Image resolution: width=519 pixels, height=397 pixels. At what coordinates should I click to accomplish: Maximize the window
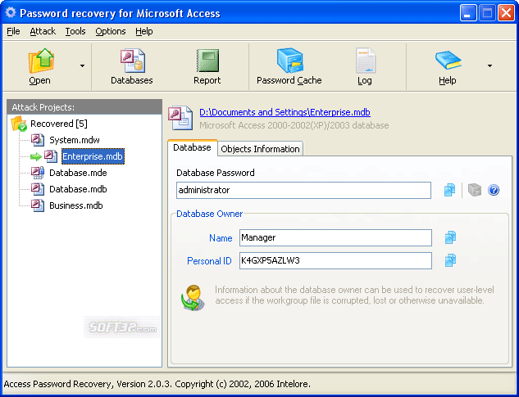[x=487, y=13]
